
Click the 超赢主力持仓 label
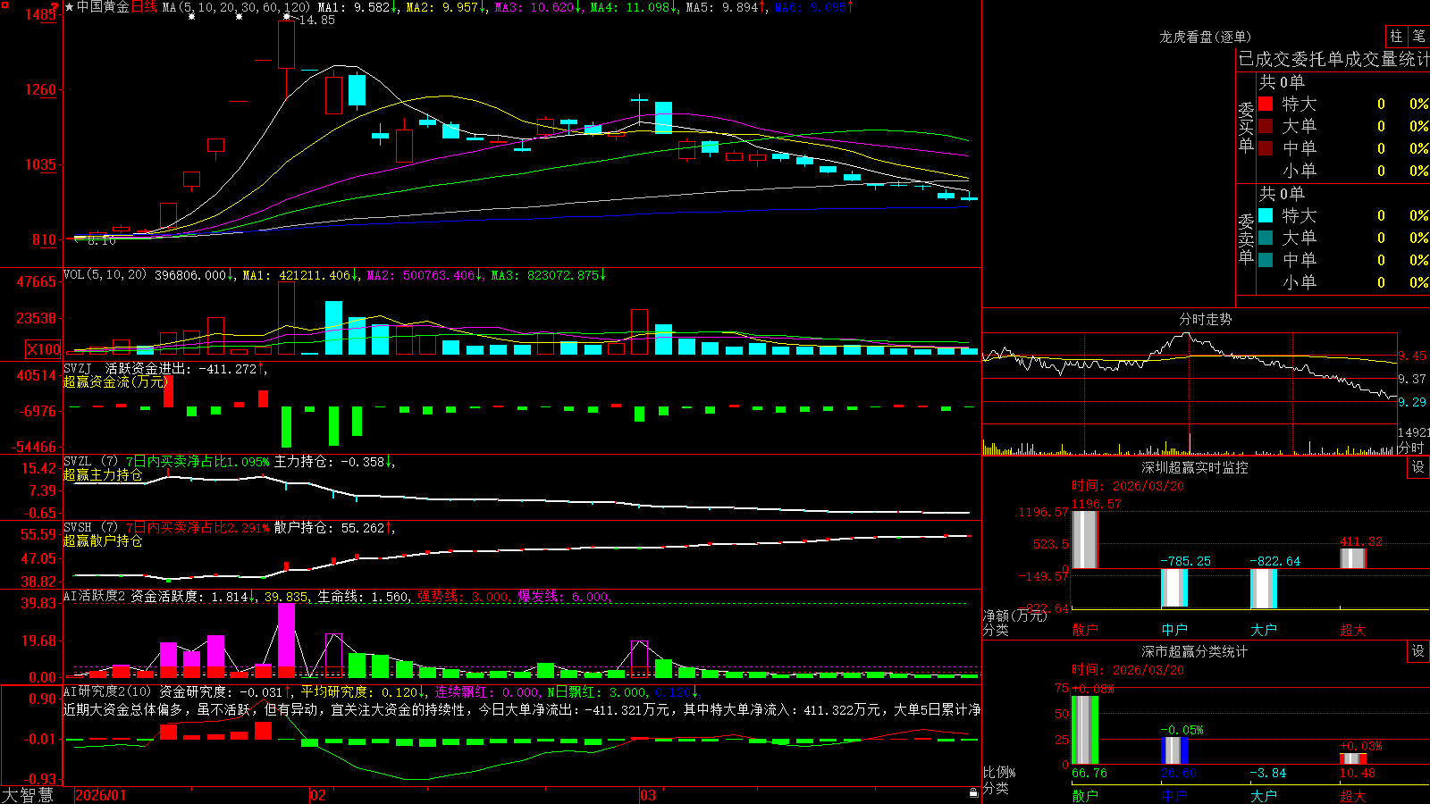coord(103,474)
